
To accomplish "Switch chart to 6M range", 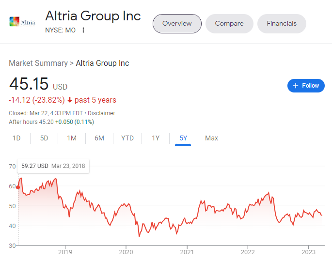I will [99, 138].
